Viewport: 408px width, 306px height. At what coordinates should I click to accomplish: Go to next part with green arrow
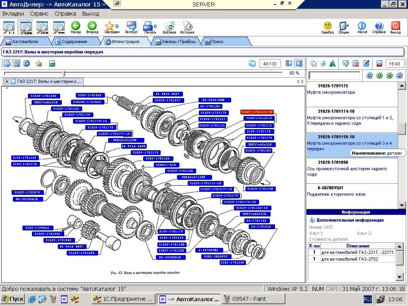click(389, 75)
